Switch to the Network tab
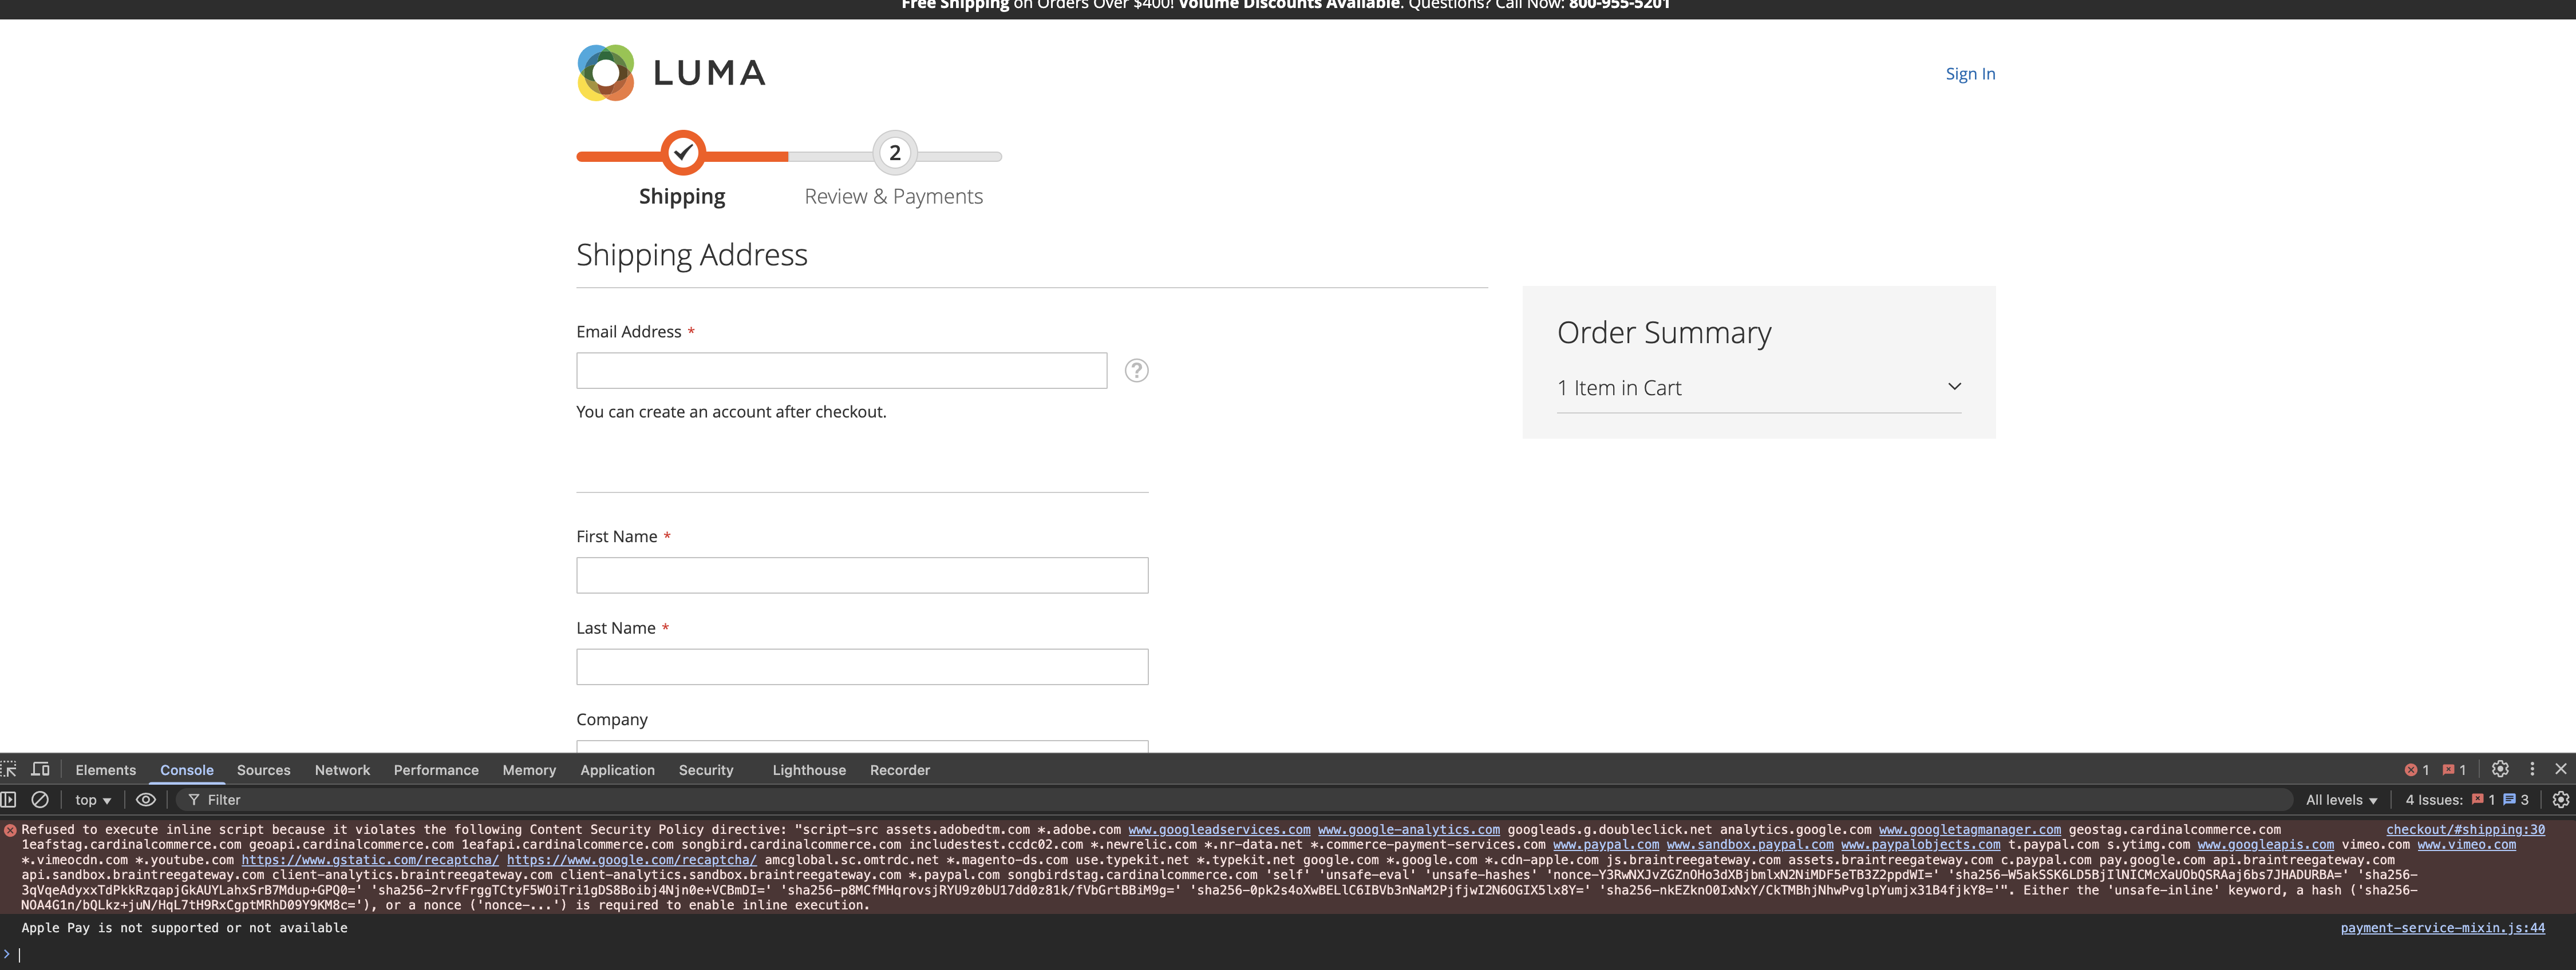 coord(342,769)
